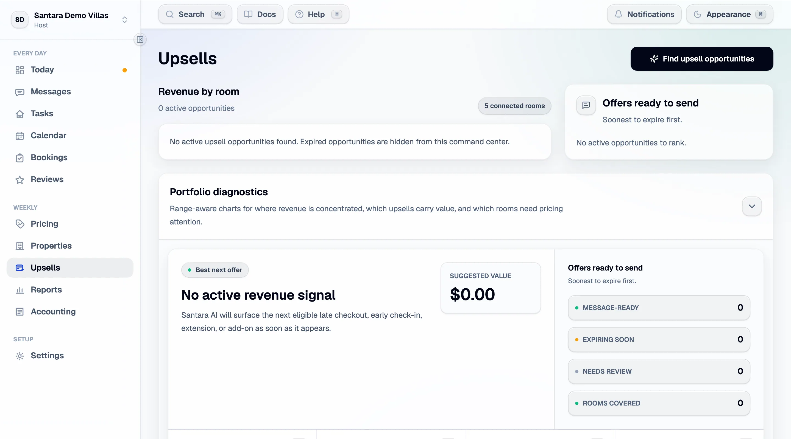Open the Notifications panel
This screenshot has width=791, height=439.
click(644, 14)
